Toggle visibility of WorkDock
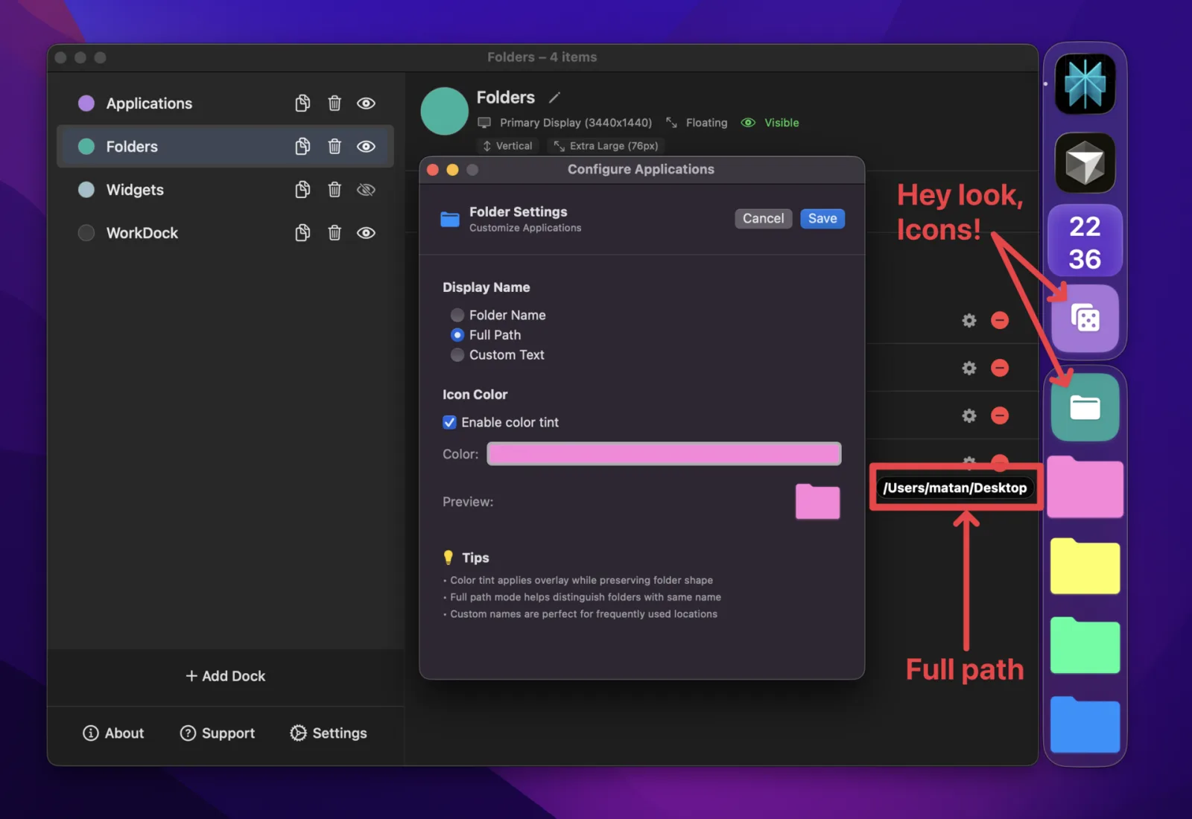The width and height of the screenshot is (1192, 819). pos(366,233)
